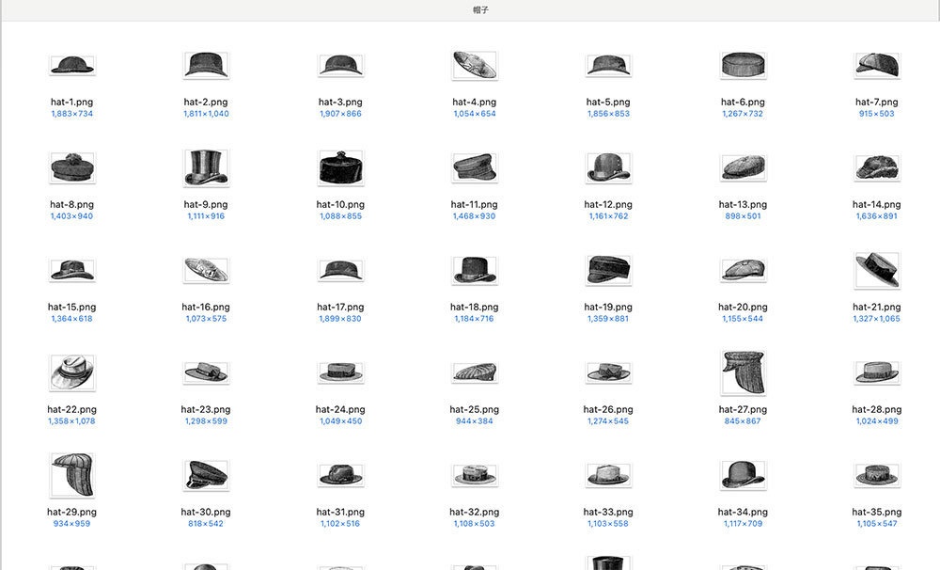The width and height of the screenshot is (940, 570).
Task: Select the hat-35.png thumbnail
Action: pyautogui.click(x=876, y=475)
